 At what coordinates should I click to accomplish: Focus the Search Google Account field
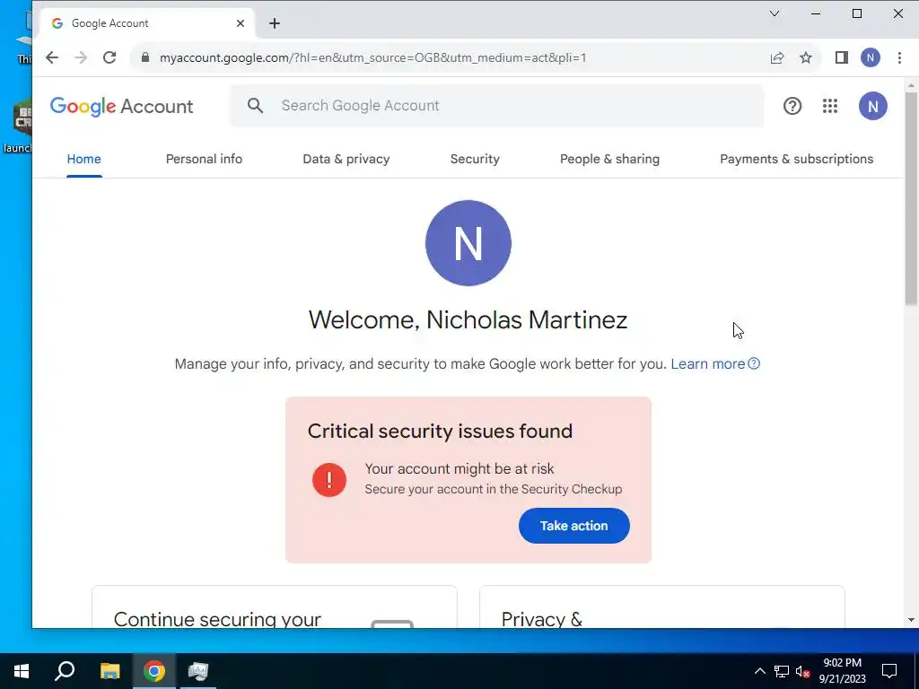(497, 106)
